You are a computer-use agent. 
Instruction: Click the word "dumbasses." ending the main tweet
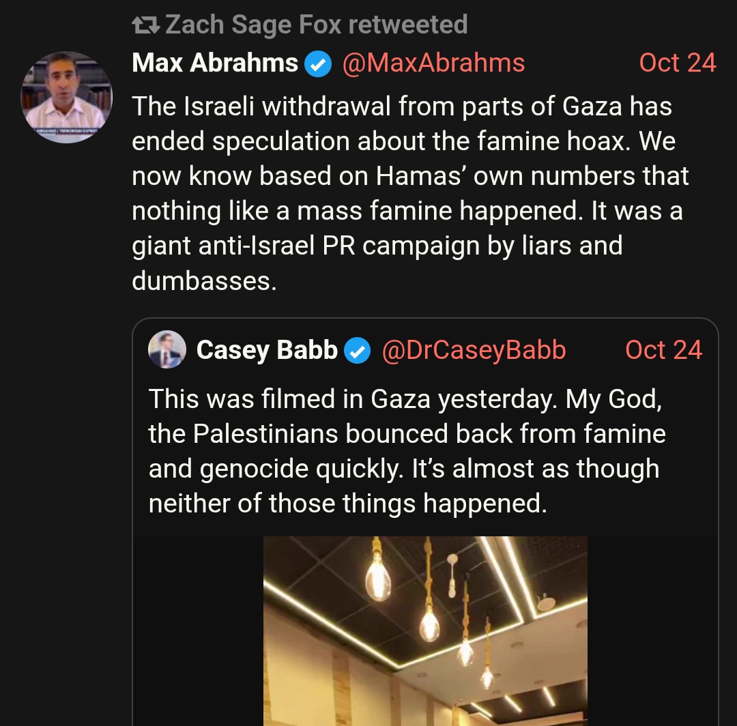point(204,281)
